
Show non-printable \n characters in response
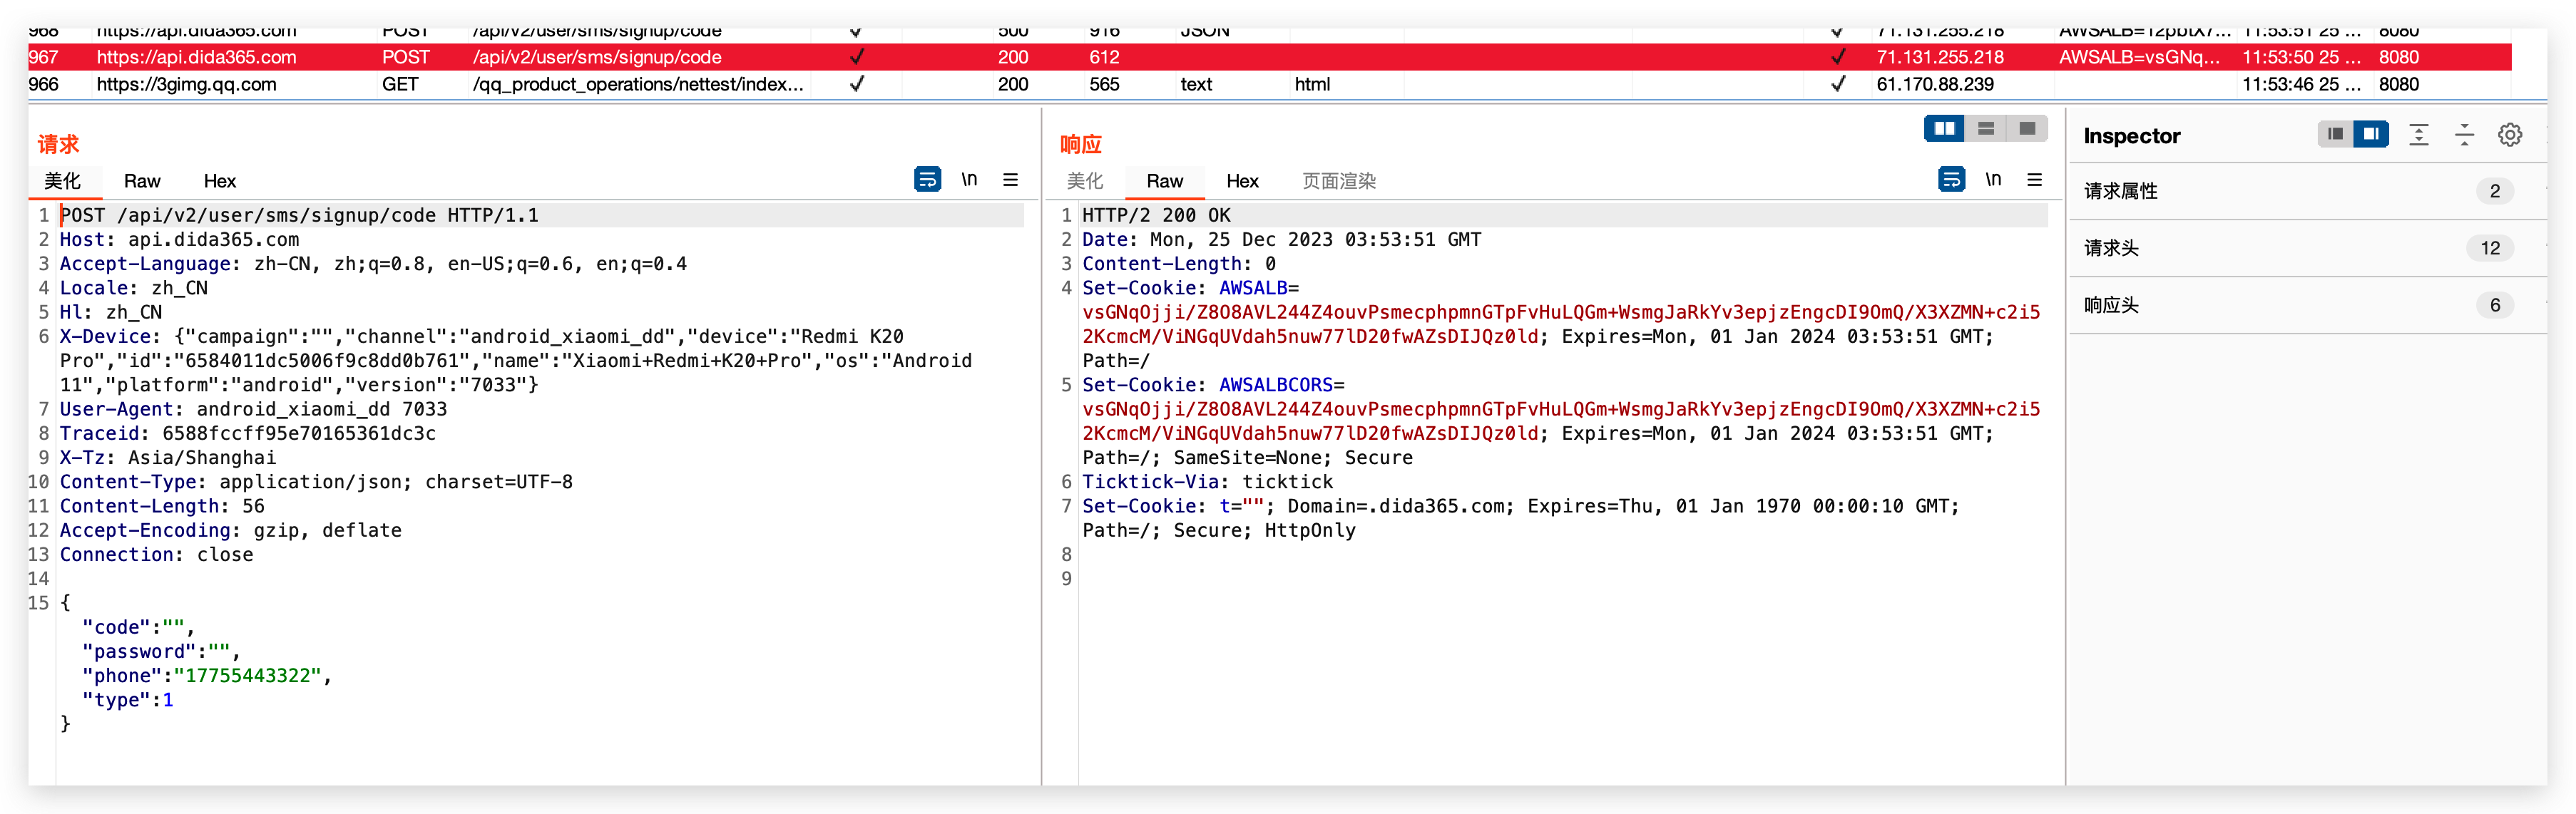pyautogui.click(x=1993, y=180)
